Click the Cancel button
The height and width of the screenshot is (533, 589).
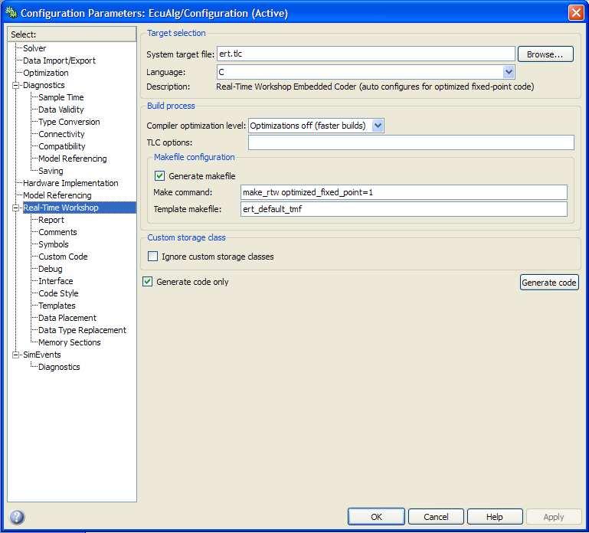436,517
